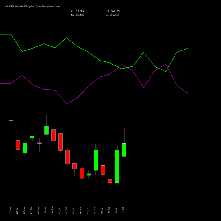Select the 08 Jul date label
221x221 pixels.
[x=95, y=210]
